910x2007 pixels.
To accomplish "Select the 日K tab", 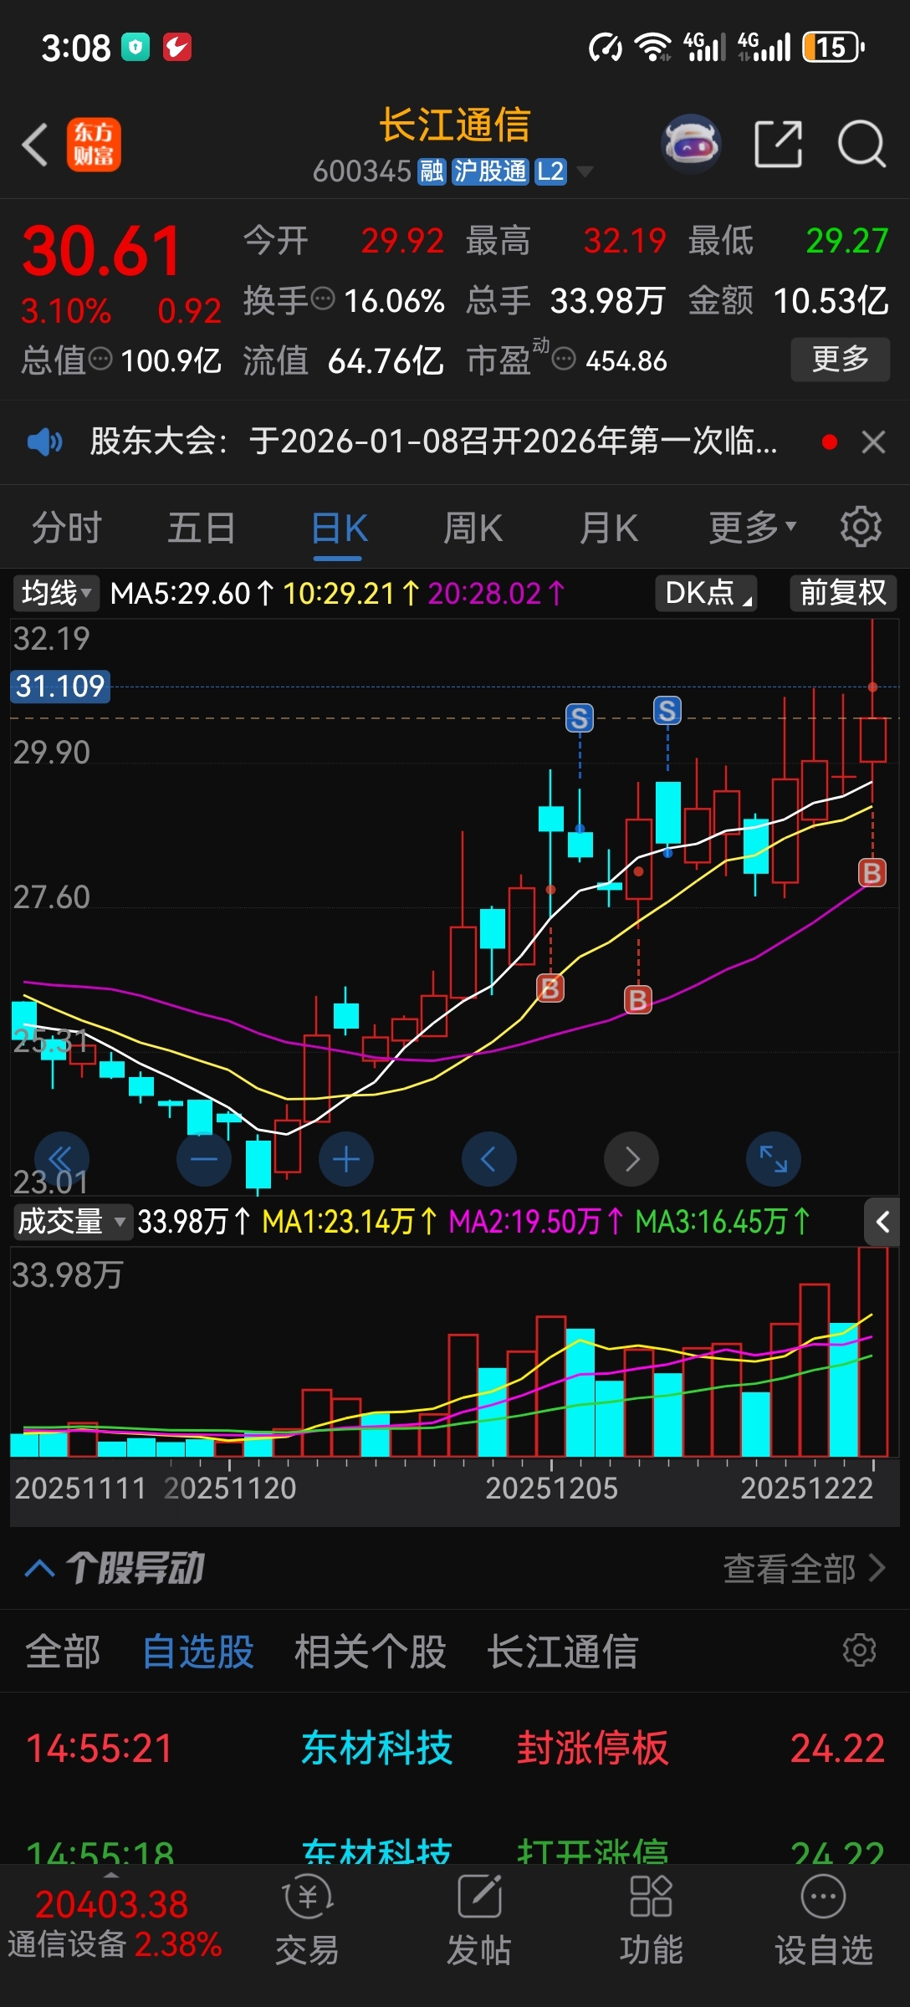I will 339,529.
